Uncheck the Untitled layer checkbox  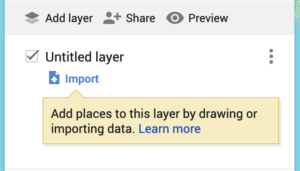pos(32,56)
